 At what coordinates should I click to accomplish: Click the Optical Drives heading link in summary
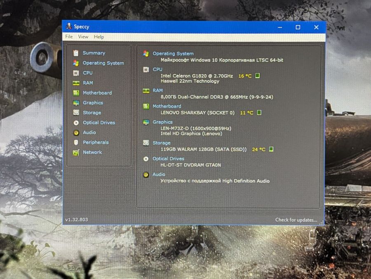(168, 159)
